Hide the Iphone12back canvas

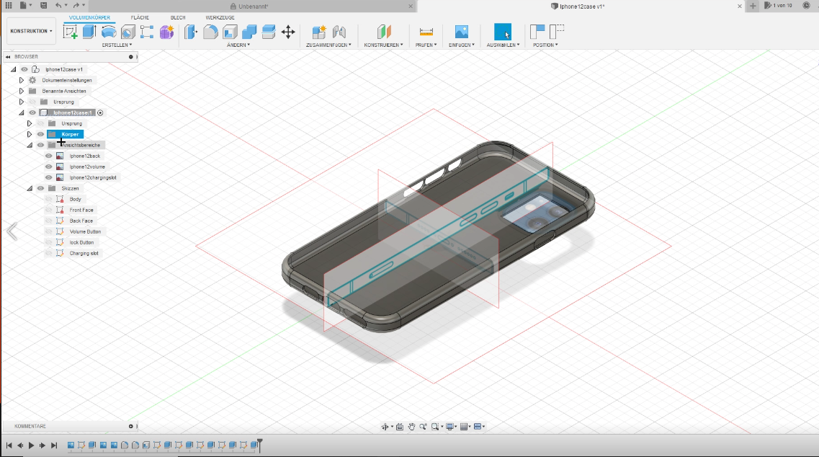click(48, 156)
